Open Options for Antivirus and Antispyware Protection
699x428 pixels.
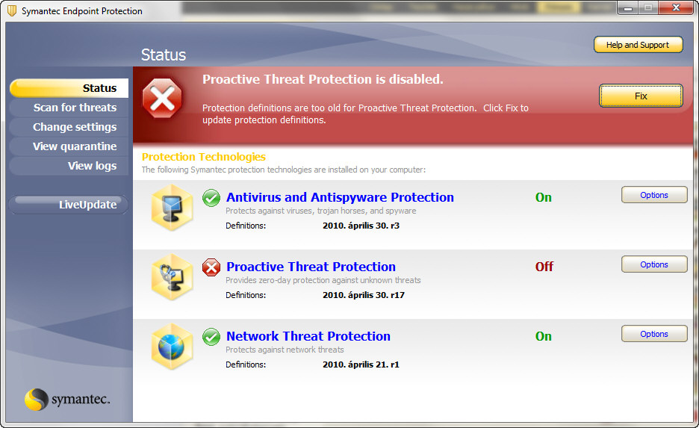[654, 195]
